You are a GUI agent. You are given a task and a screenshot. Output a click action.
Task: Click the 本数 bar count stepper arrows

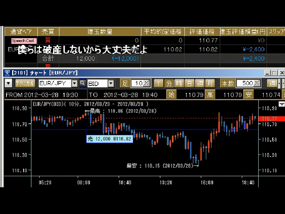(257, 83)
